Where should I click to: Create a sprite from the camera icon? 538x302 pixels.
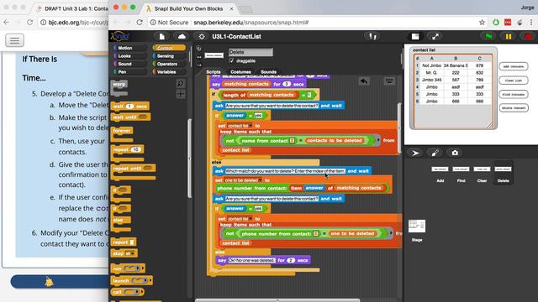455,153
